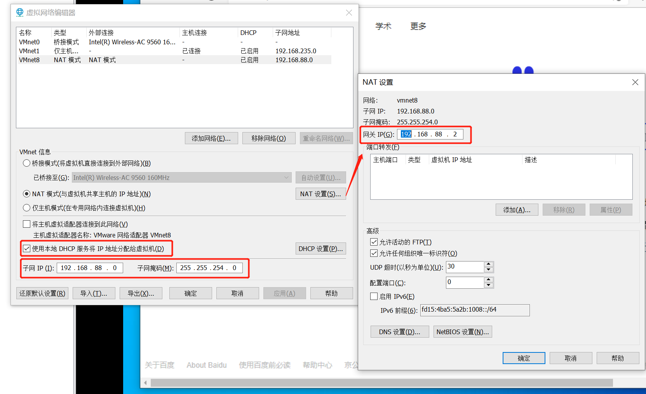646x394 pixels.
Task: Click About Baidu footer link
Action: 207,365
